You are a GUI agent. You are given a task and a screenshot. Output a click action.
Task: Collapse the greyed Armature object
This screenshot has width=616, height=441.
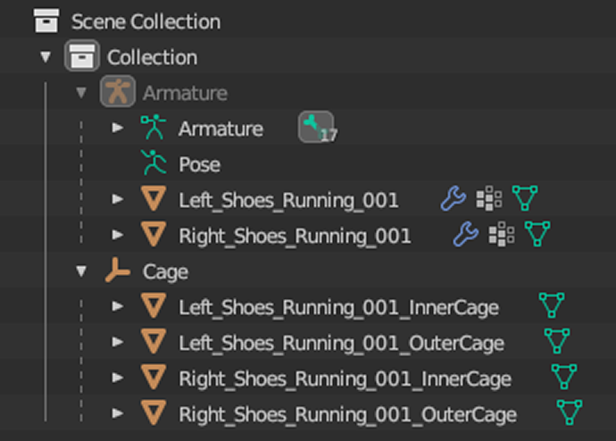pyautogui.click(x=81, y=93)
